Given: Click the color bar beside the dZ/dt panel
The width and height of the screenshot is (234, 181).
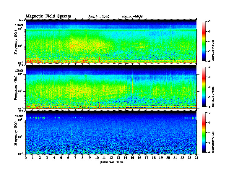Looking at the screenshot, I should 204,132.
